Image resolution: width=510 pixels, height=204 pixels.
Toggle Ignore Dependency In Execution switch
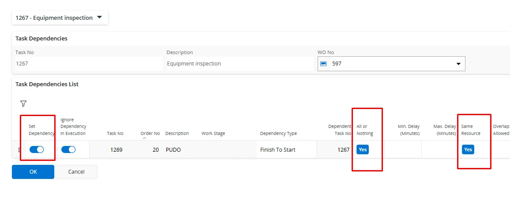tap(68, 149)
